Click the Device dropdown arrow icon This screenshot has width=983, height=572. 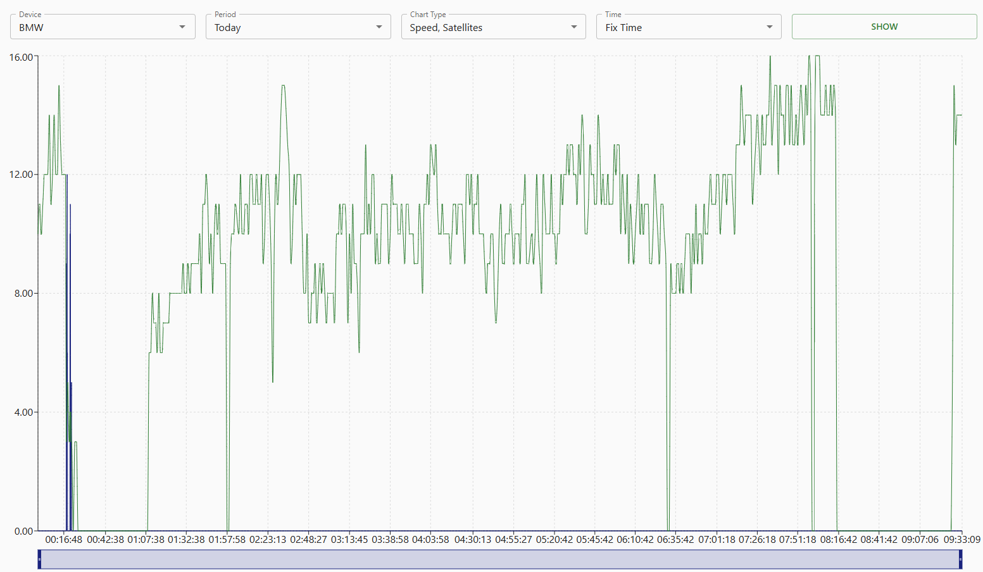182,27
